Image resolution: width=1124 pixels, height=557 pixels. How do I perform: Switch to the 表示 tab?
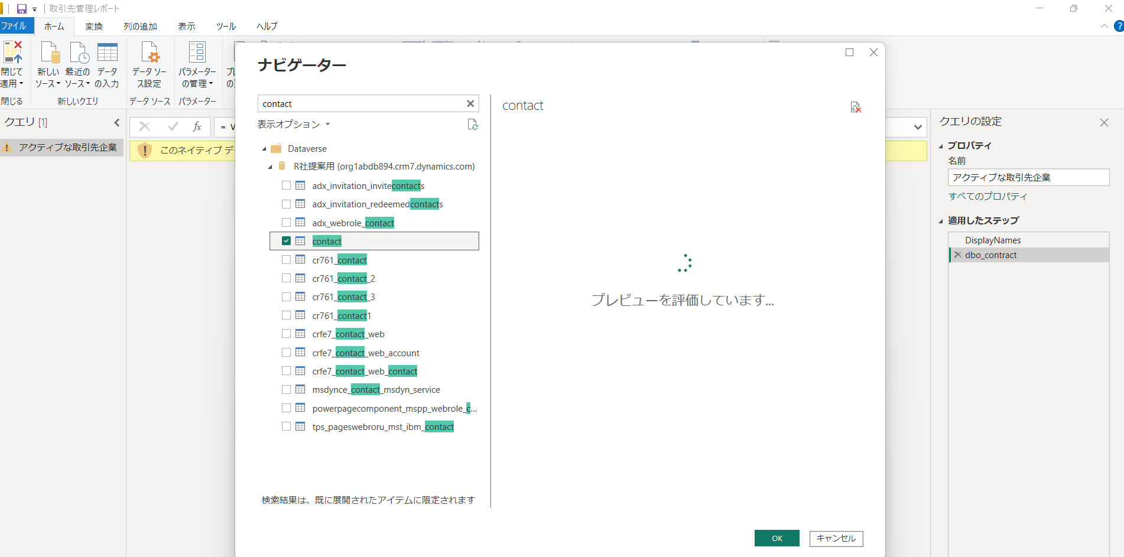(187, 27)
